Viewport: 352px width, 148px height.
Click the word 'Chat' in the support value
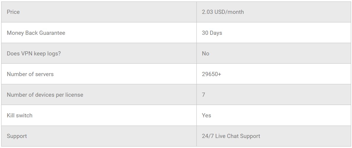point(233,136)
